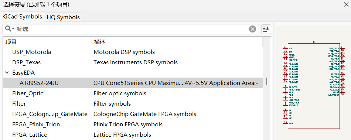Select the KiCad Symbols tab
Viewport: 351px width, 140px height.
22,17
